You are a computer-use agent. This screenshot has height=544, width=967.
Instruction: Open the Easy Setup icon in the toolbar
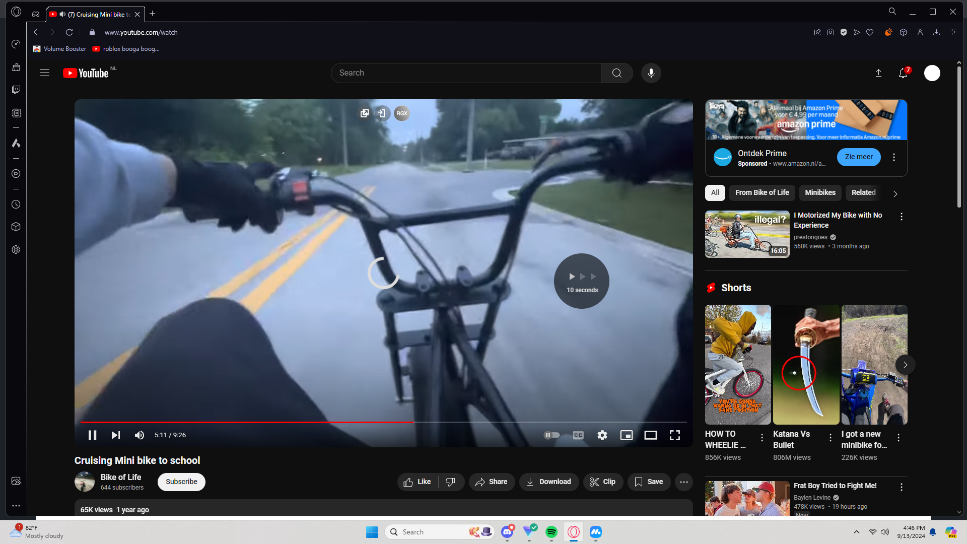[953, 32]
